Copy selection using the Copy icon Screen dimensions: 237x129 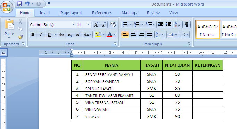[x=20, y=29]
